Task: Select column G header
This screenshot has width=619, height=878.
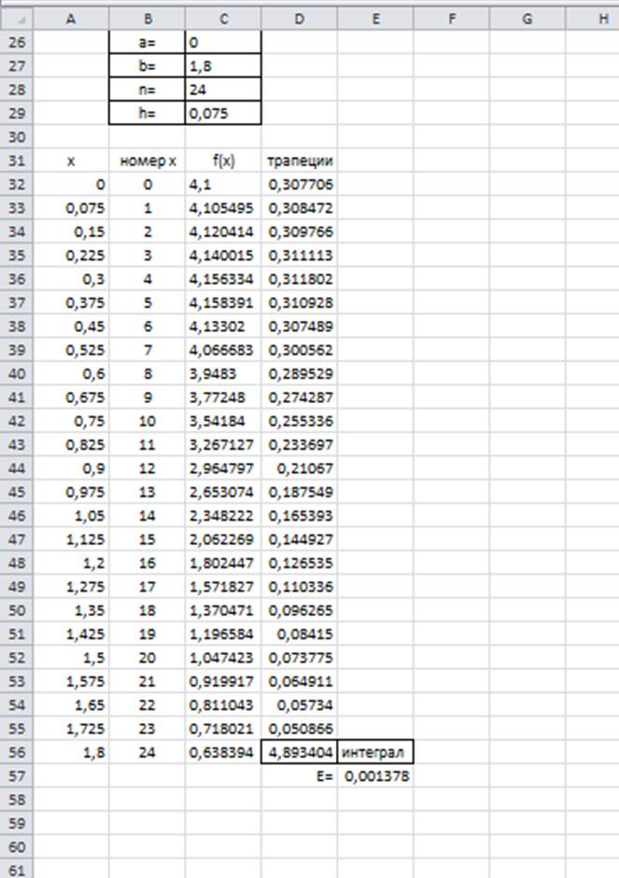Action: tap(528, 19)
